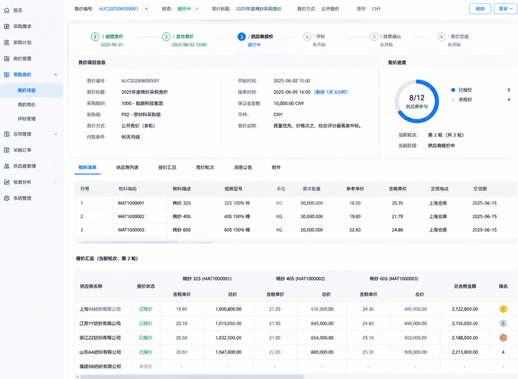Open the 竞价编号 dropdown arrow
The height and width of the screenshot is (379, 518).
click(146, 9)
